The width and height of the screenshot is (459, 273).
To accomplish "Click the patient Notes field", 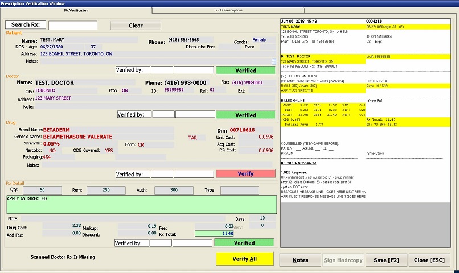I will click(156, 61).
